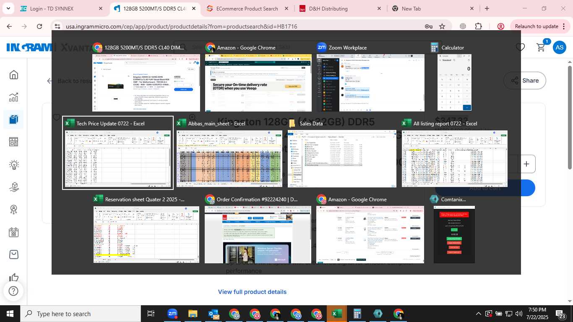Screen dimensions: 573x322
Task: Open the shopping cart icon
Action: (x=541, y=47)
